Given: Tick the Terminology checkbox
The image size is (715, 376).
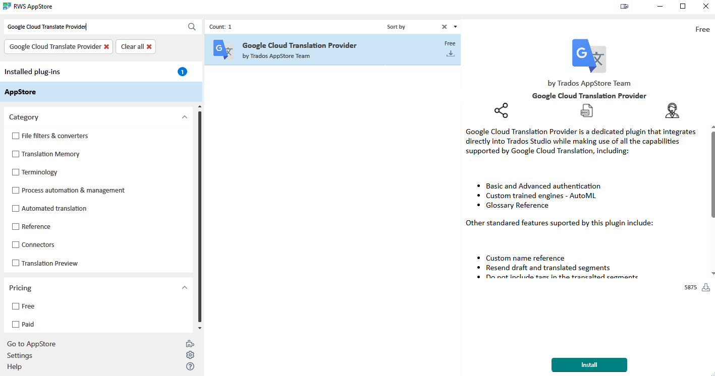Looking at the screenshot, I should coord(16,172).
